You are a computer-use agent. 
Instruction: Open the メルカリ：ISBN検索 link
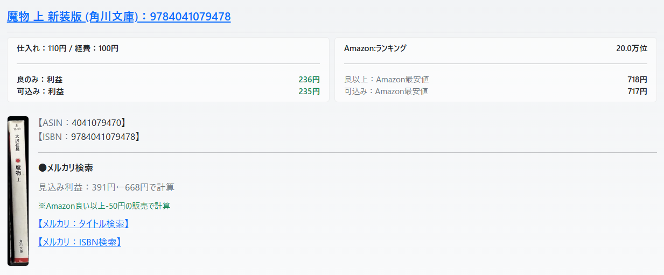coord(80,242)
